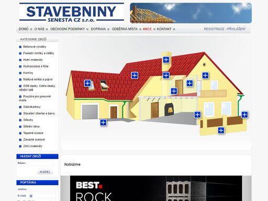Open the Sádrokartony category
Screen dimensions: 268x201
coord(32,107)
